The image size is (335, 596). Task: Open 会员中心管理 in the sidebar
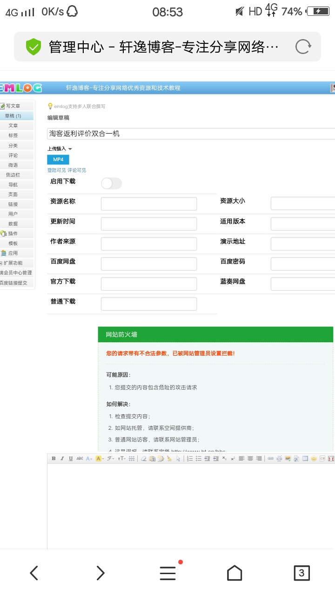[17, 273]
